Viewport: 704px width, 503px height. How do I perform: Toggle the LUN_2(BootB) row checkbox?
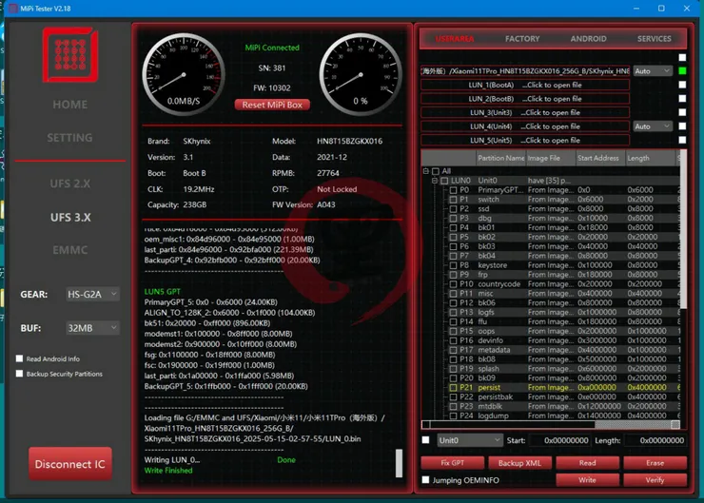tap(682, 99)
